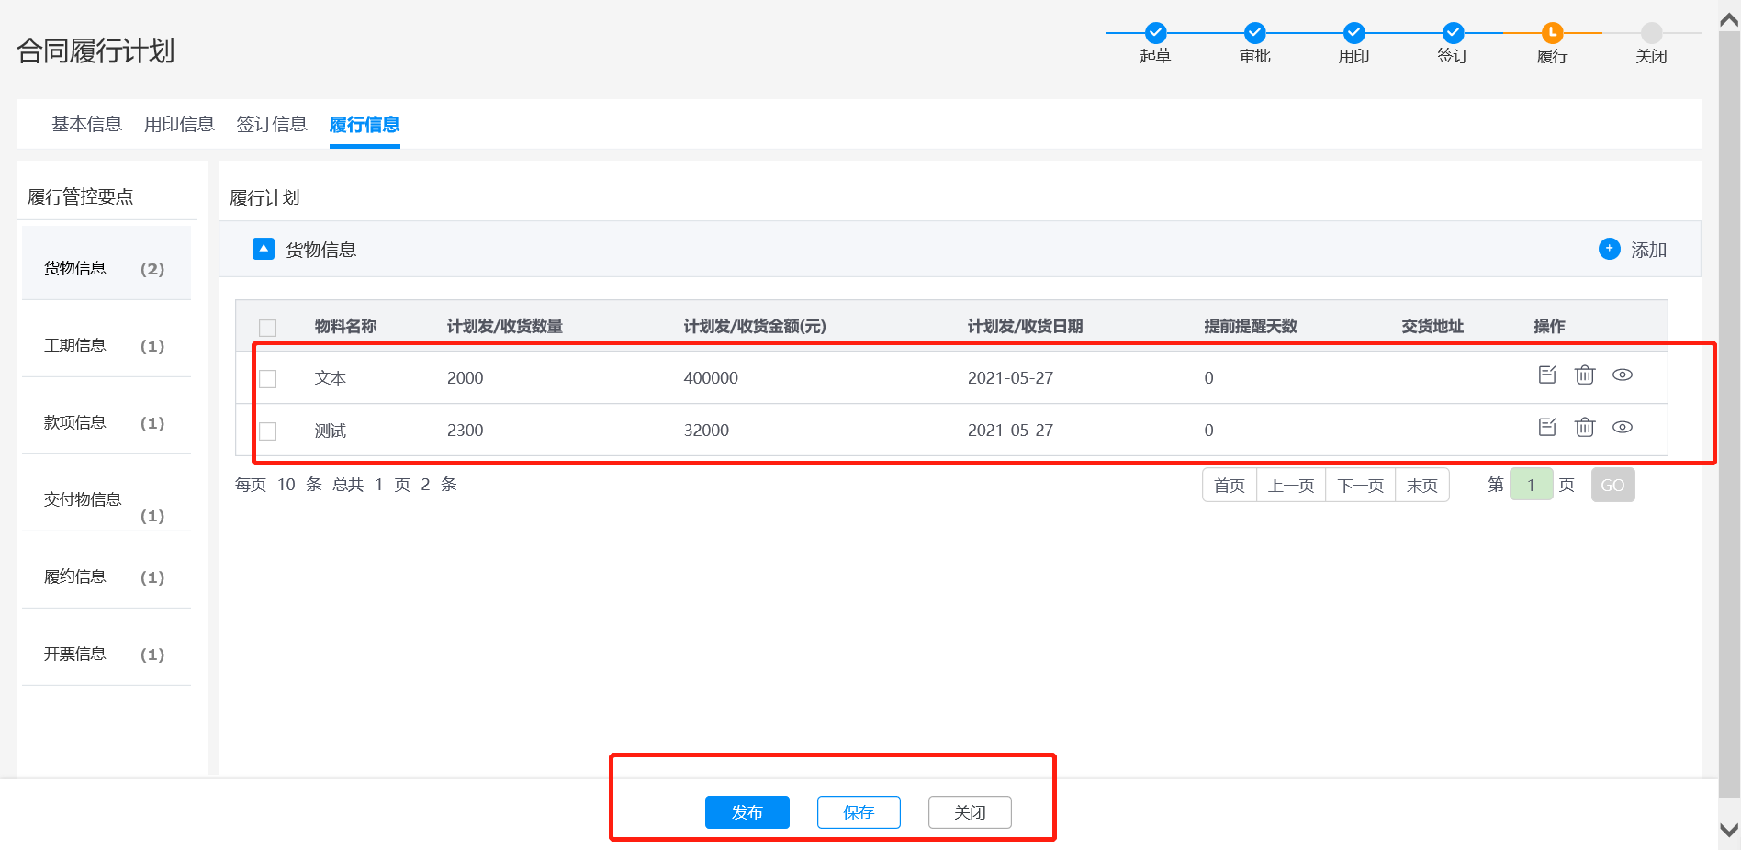Click the page number input field
This screenshot has height=850, width=1741.
(x=1531, y=485)
